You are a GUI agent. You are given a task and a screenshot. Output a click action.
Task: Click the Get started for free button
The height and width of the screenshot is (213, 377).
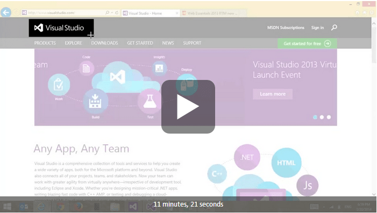point(307,43)
